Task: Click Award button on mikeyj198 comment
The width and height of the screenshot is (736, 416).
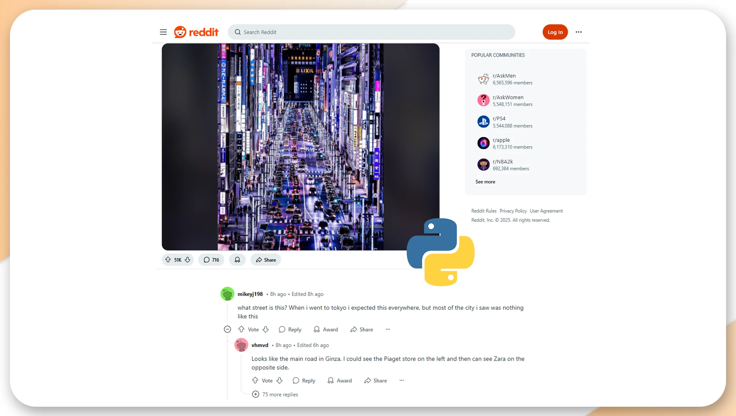Action: pyautogui.click(x=325, y=329)
